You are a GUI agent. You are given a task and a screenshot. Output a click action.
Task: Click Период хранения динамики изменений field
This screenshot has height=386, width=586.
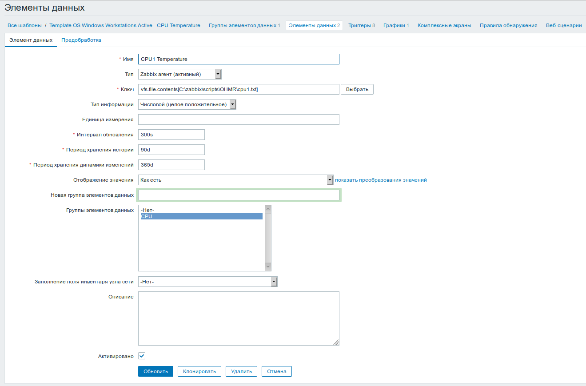(171, 165)
